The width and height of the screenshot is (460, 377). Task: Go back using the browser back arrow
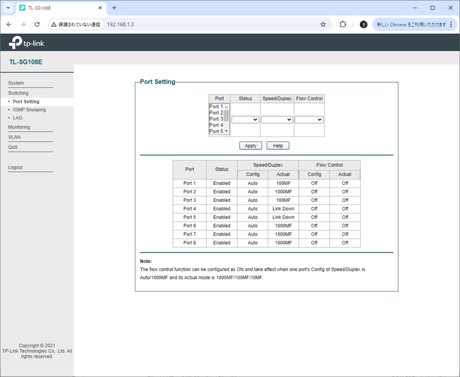click(x=9, y=24)
